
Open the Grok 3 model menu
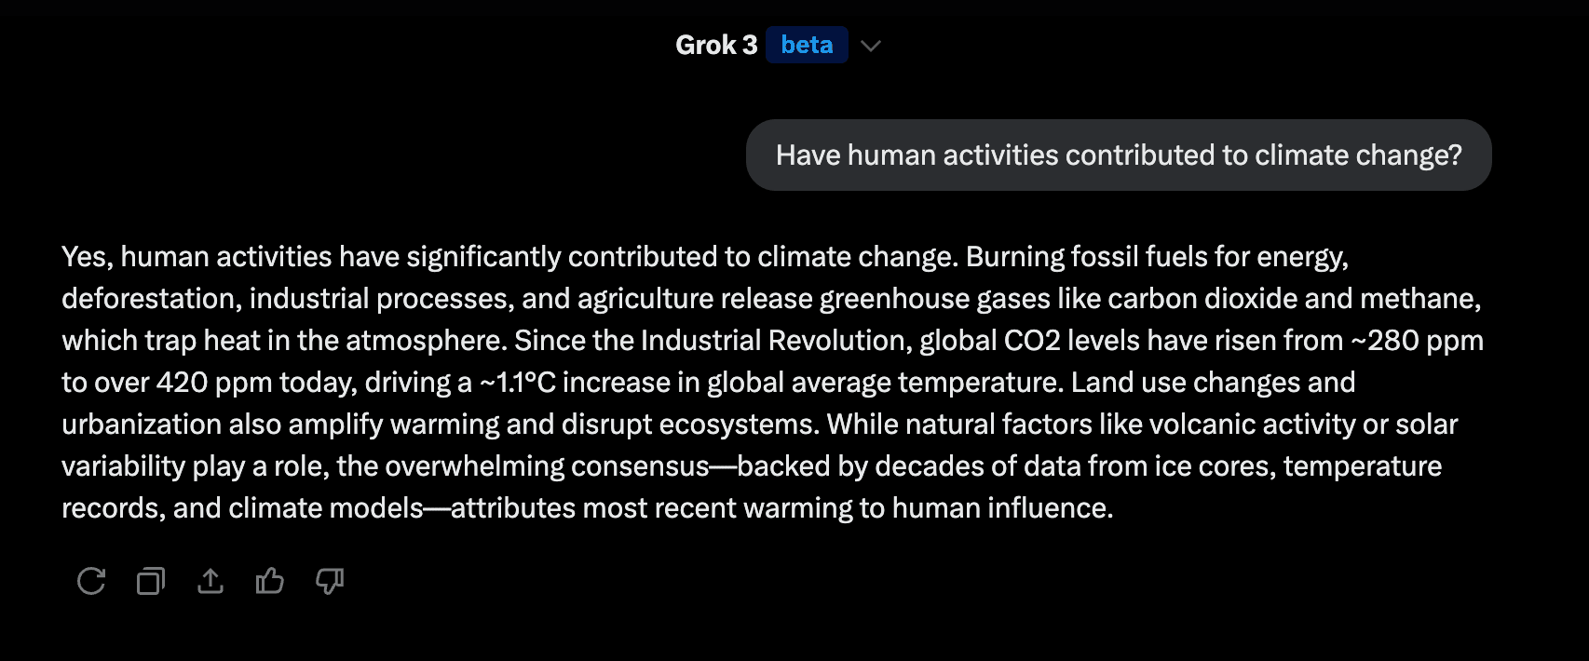pyautogui.click(x=716, y=45)
